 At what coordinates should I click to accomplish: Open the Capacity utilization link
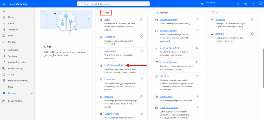[169, 108]
